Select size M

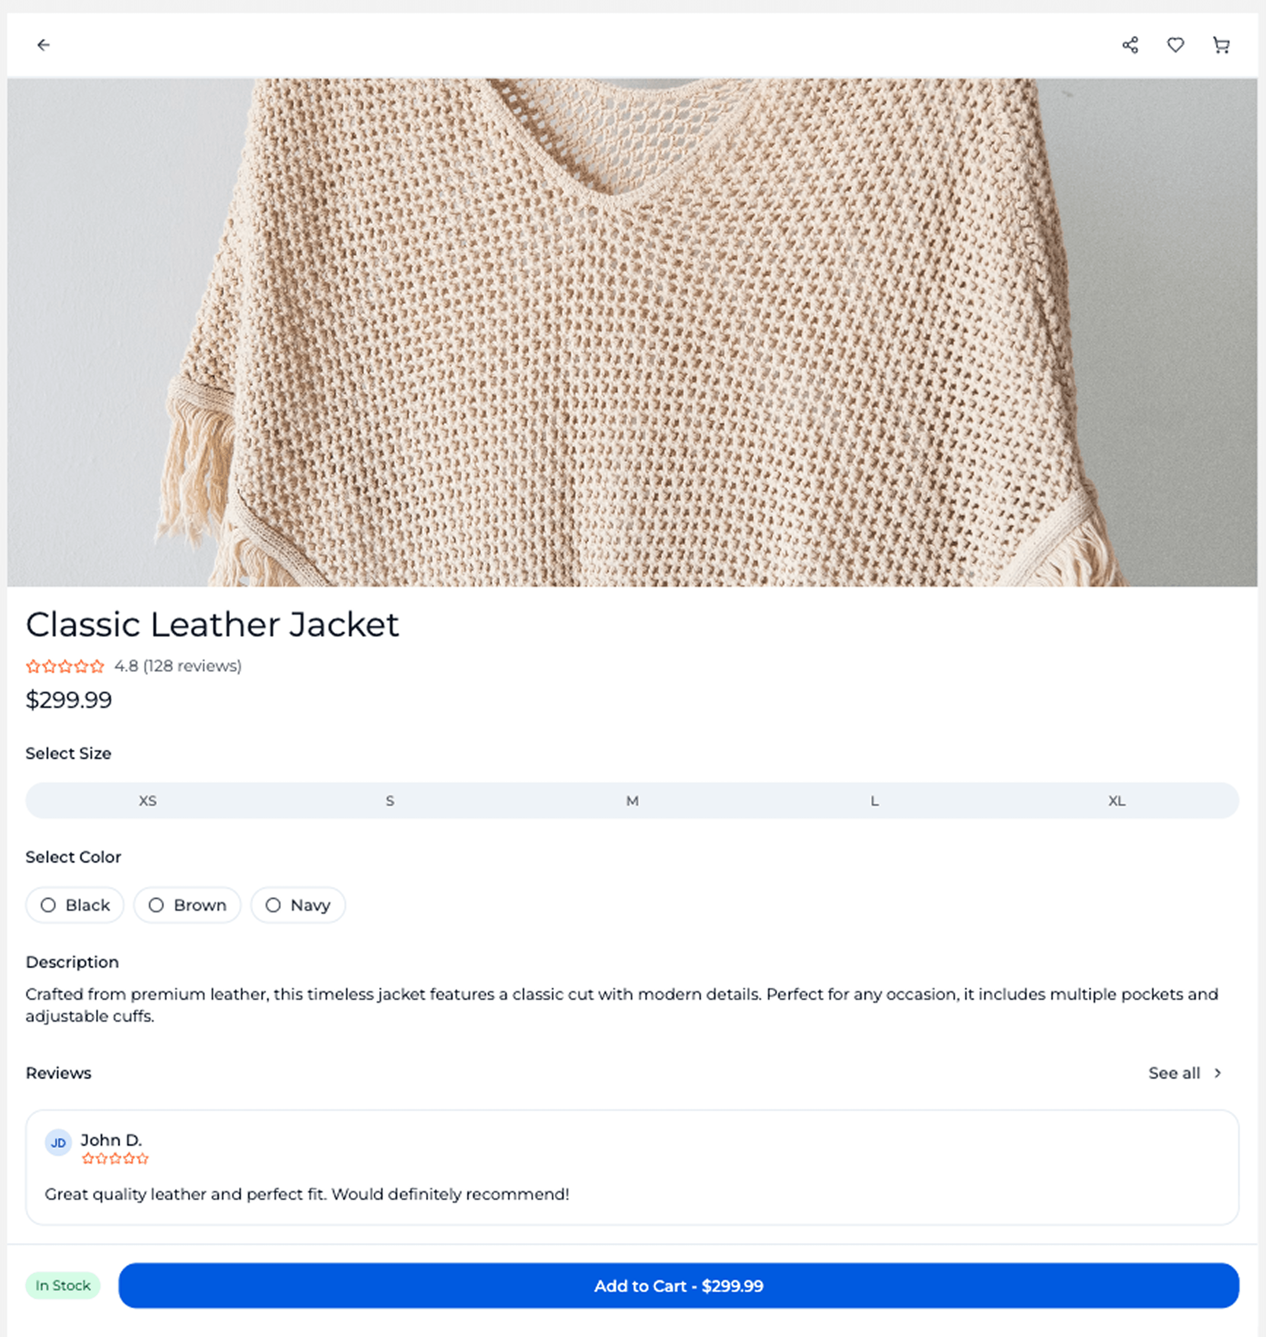click(x=632, y=801)
